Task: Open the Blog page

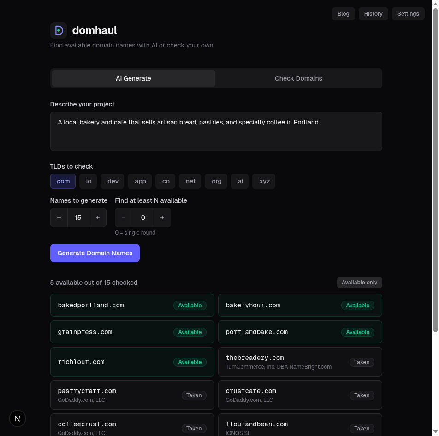Action: coord(343,14)
